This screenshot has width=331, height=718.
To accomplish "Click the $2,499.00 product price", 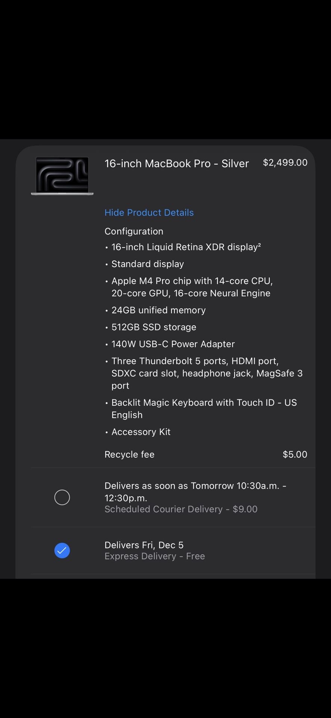I will (x=285, y=163).
